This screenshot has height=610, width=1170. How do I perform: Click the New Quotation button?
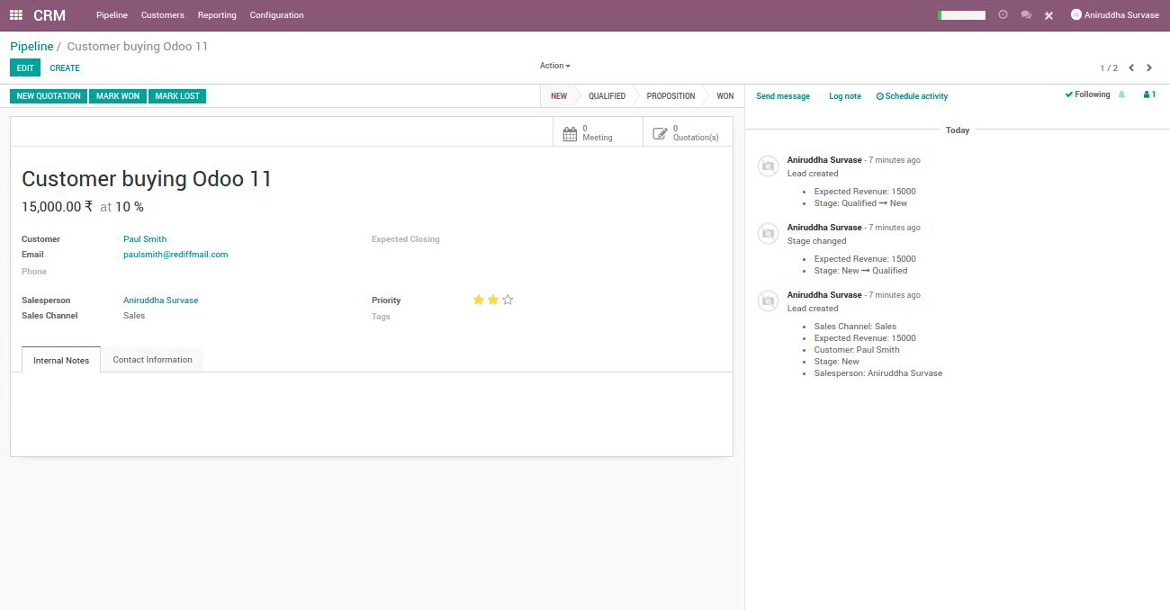(x=49, y=96)
